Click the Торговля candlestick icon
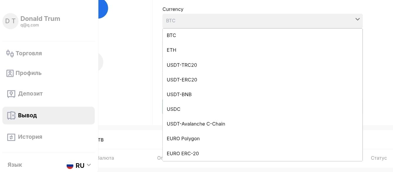The height and width of the screenshot is (172, 393). click(x=10, y=54)
